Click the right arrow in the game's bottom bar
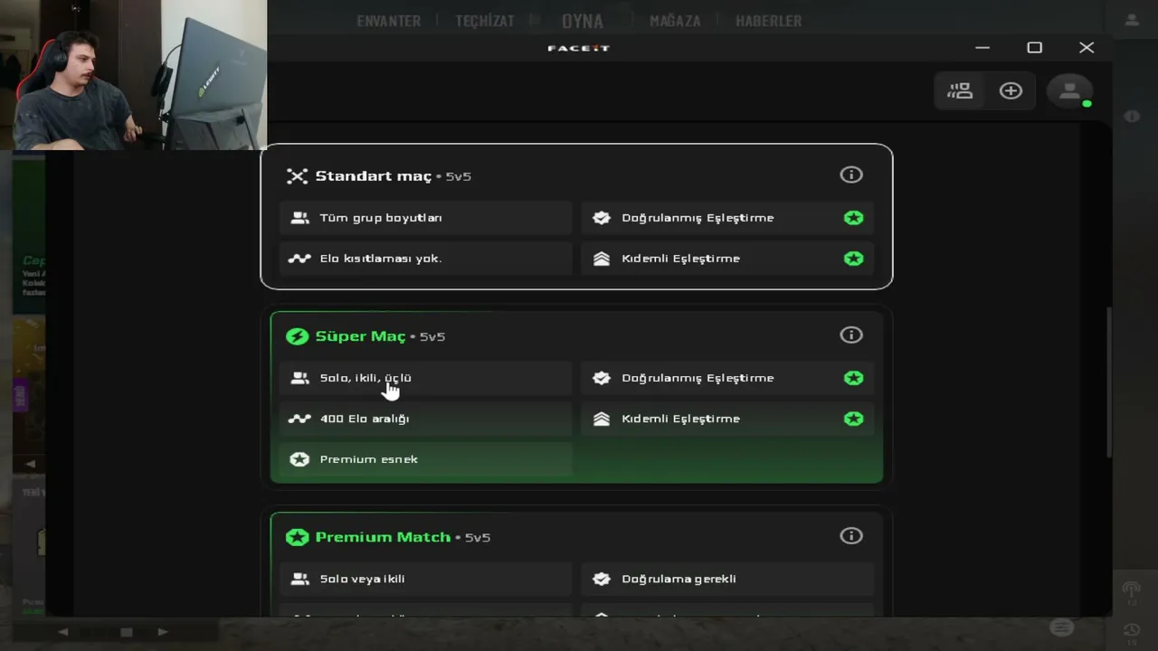Screen dimensions: 1158x651 pos(163,632)
